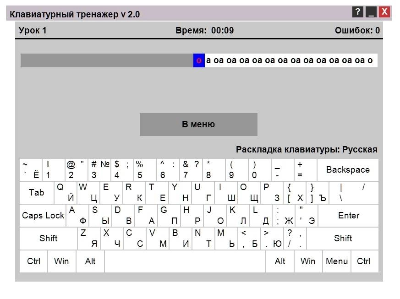Click the U / Г key

pyautogui.click(x=203, y=193)
